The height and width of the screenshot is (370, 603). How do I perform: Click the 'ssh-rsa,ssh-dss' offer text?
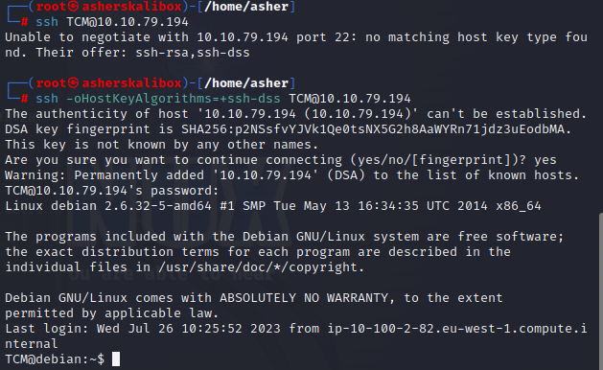pyautogui.click(x=193, y=53)
